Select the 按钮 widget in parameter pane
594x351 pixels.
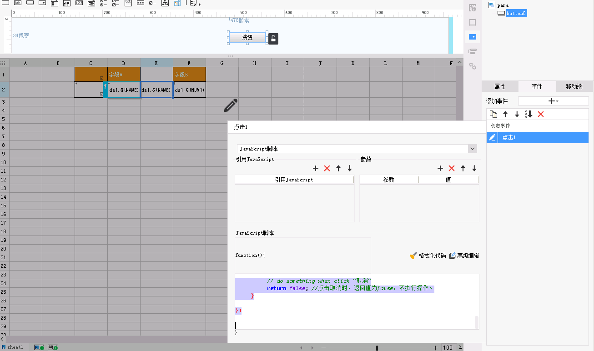[x=247, y=38]
